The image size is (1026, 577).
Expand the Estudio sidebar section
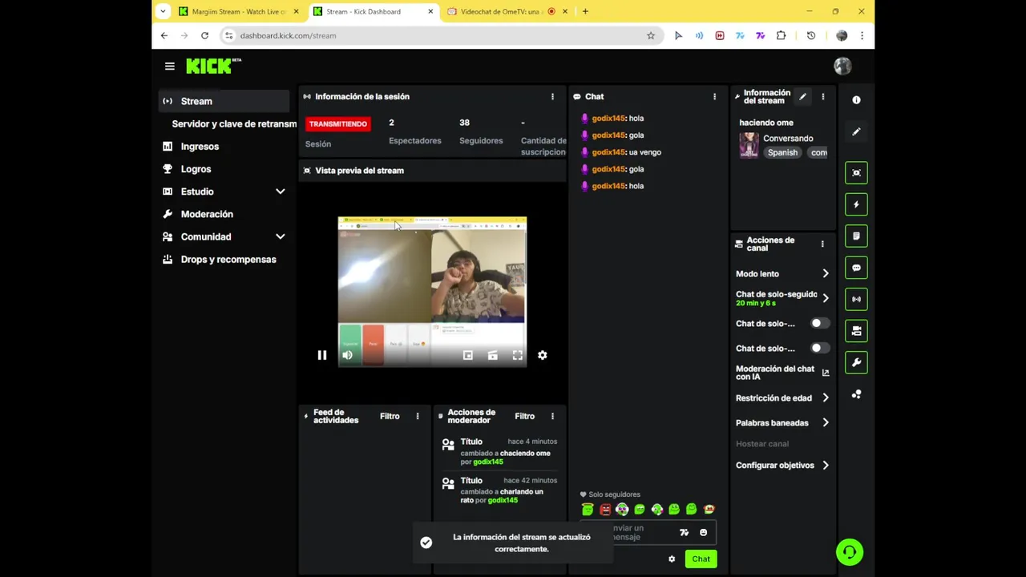pyautogui.click(x=280, y=192)
